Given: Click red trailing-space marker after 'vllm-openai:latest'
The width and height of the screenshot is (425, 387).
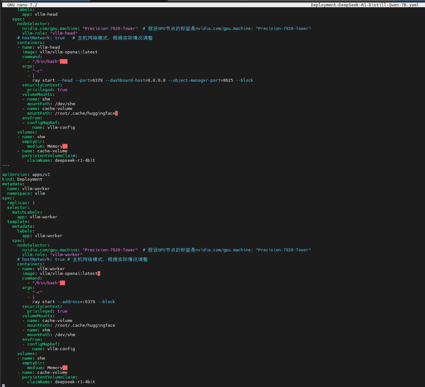Looking at the screenshot, I should point(99,273).
